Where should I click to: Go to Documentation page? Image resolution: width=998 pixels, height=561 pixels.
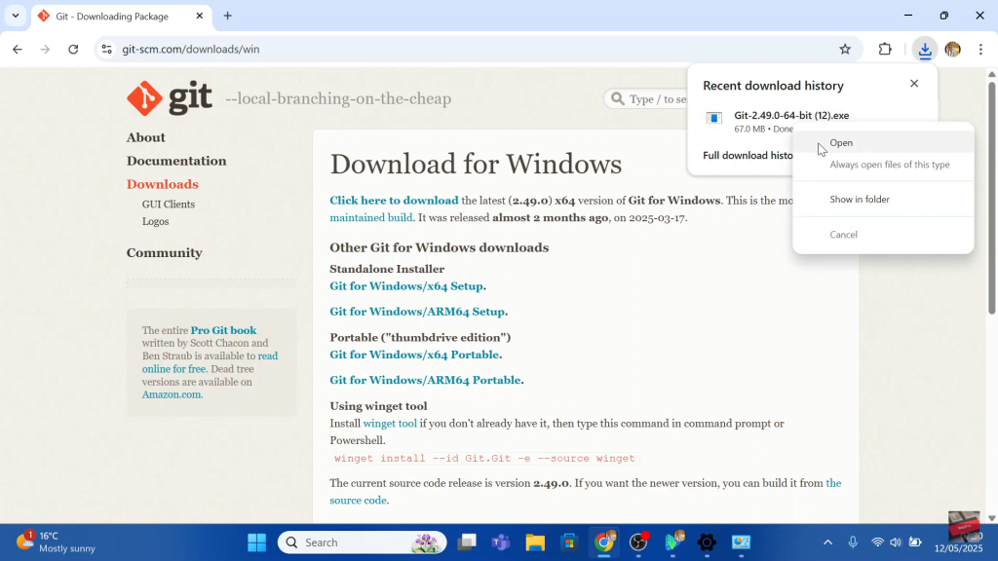click(176, 161)
